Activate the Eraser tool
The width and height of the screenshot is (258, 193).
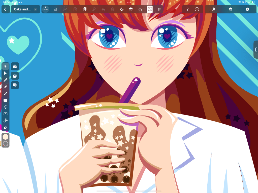[x=5, y=128]
